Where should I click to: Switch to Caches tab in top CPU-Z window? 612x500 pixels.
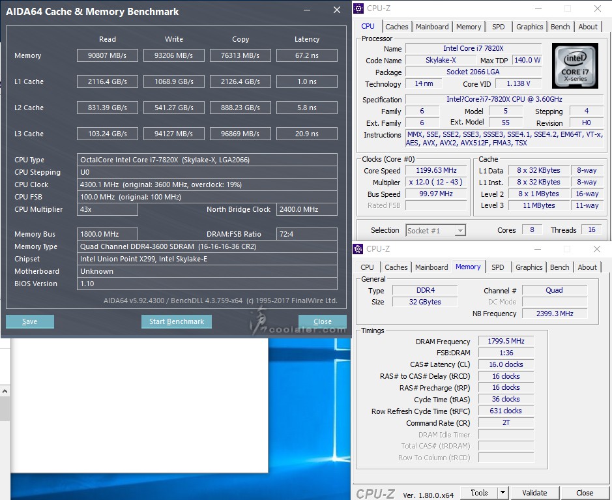(396, 27)
